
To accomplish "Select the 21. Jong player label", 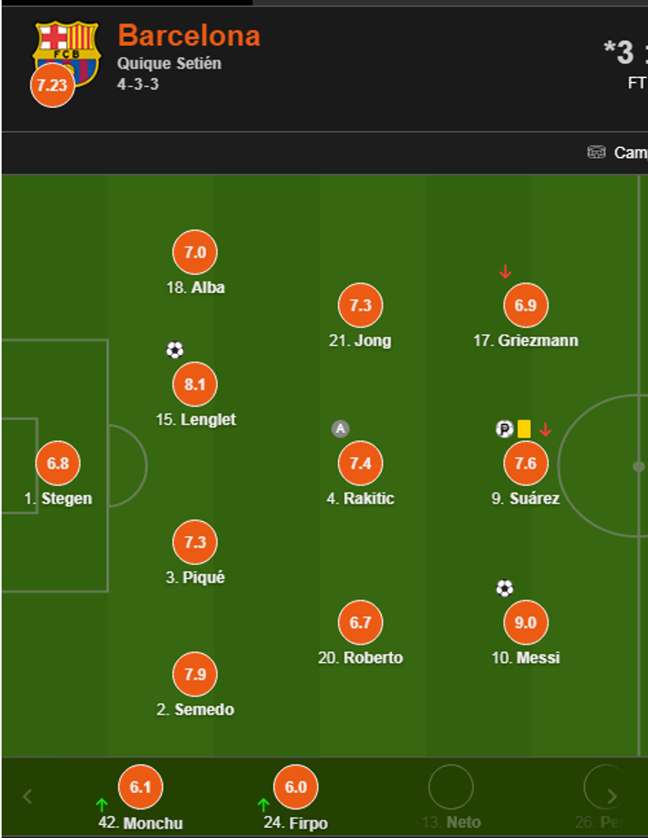I will pos(360,340).
